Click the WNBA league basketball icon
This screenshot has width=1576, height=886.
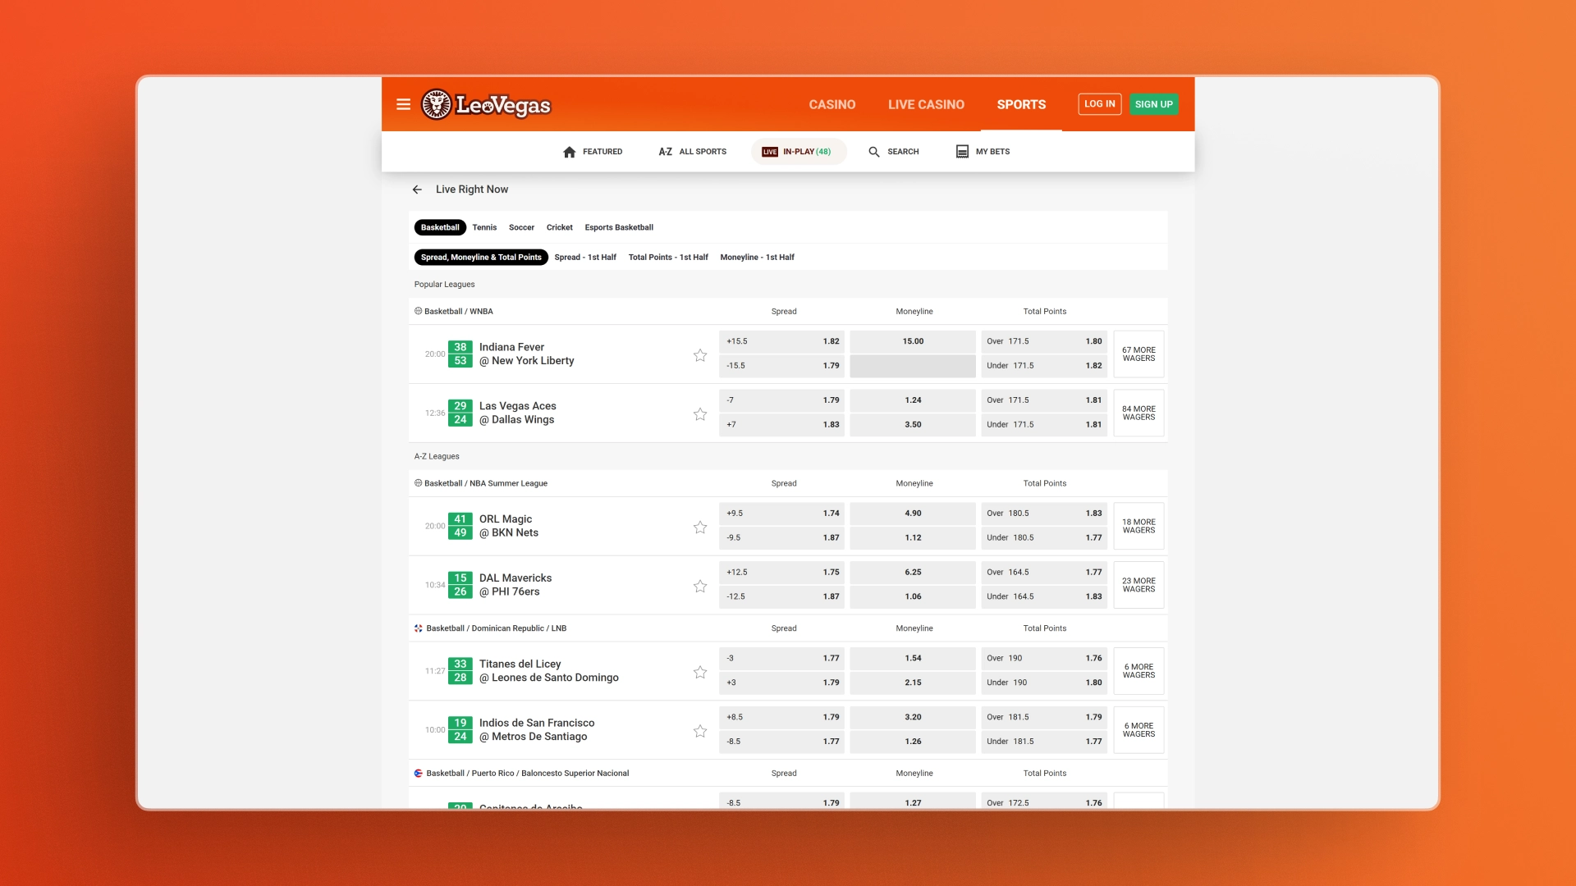(x=419, y=311)
